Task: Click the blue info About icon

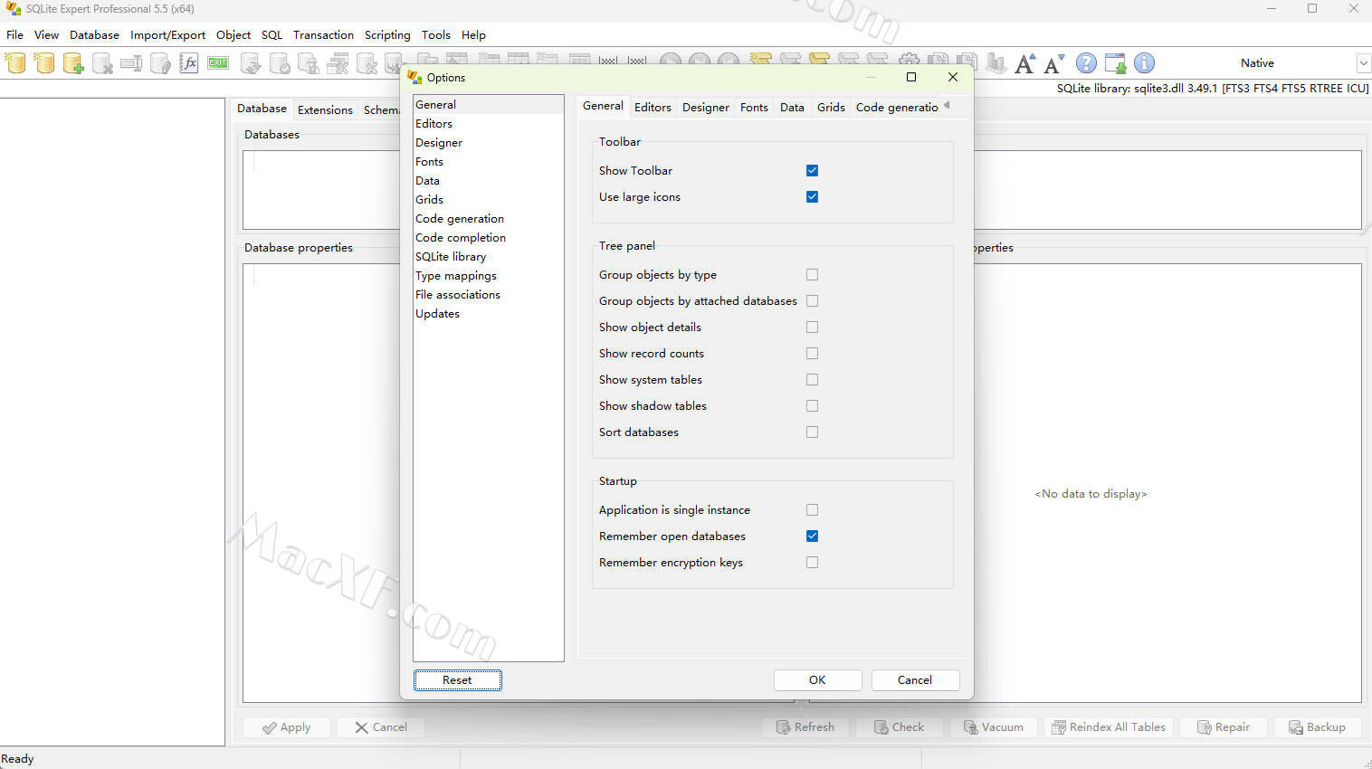Action: tap(1144, 63)
